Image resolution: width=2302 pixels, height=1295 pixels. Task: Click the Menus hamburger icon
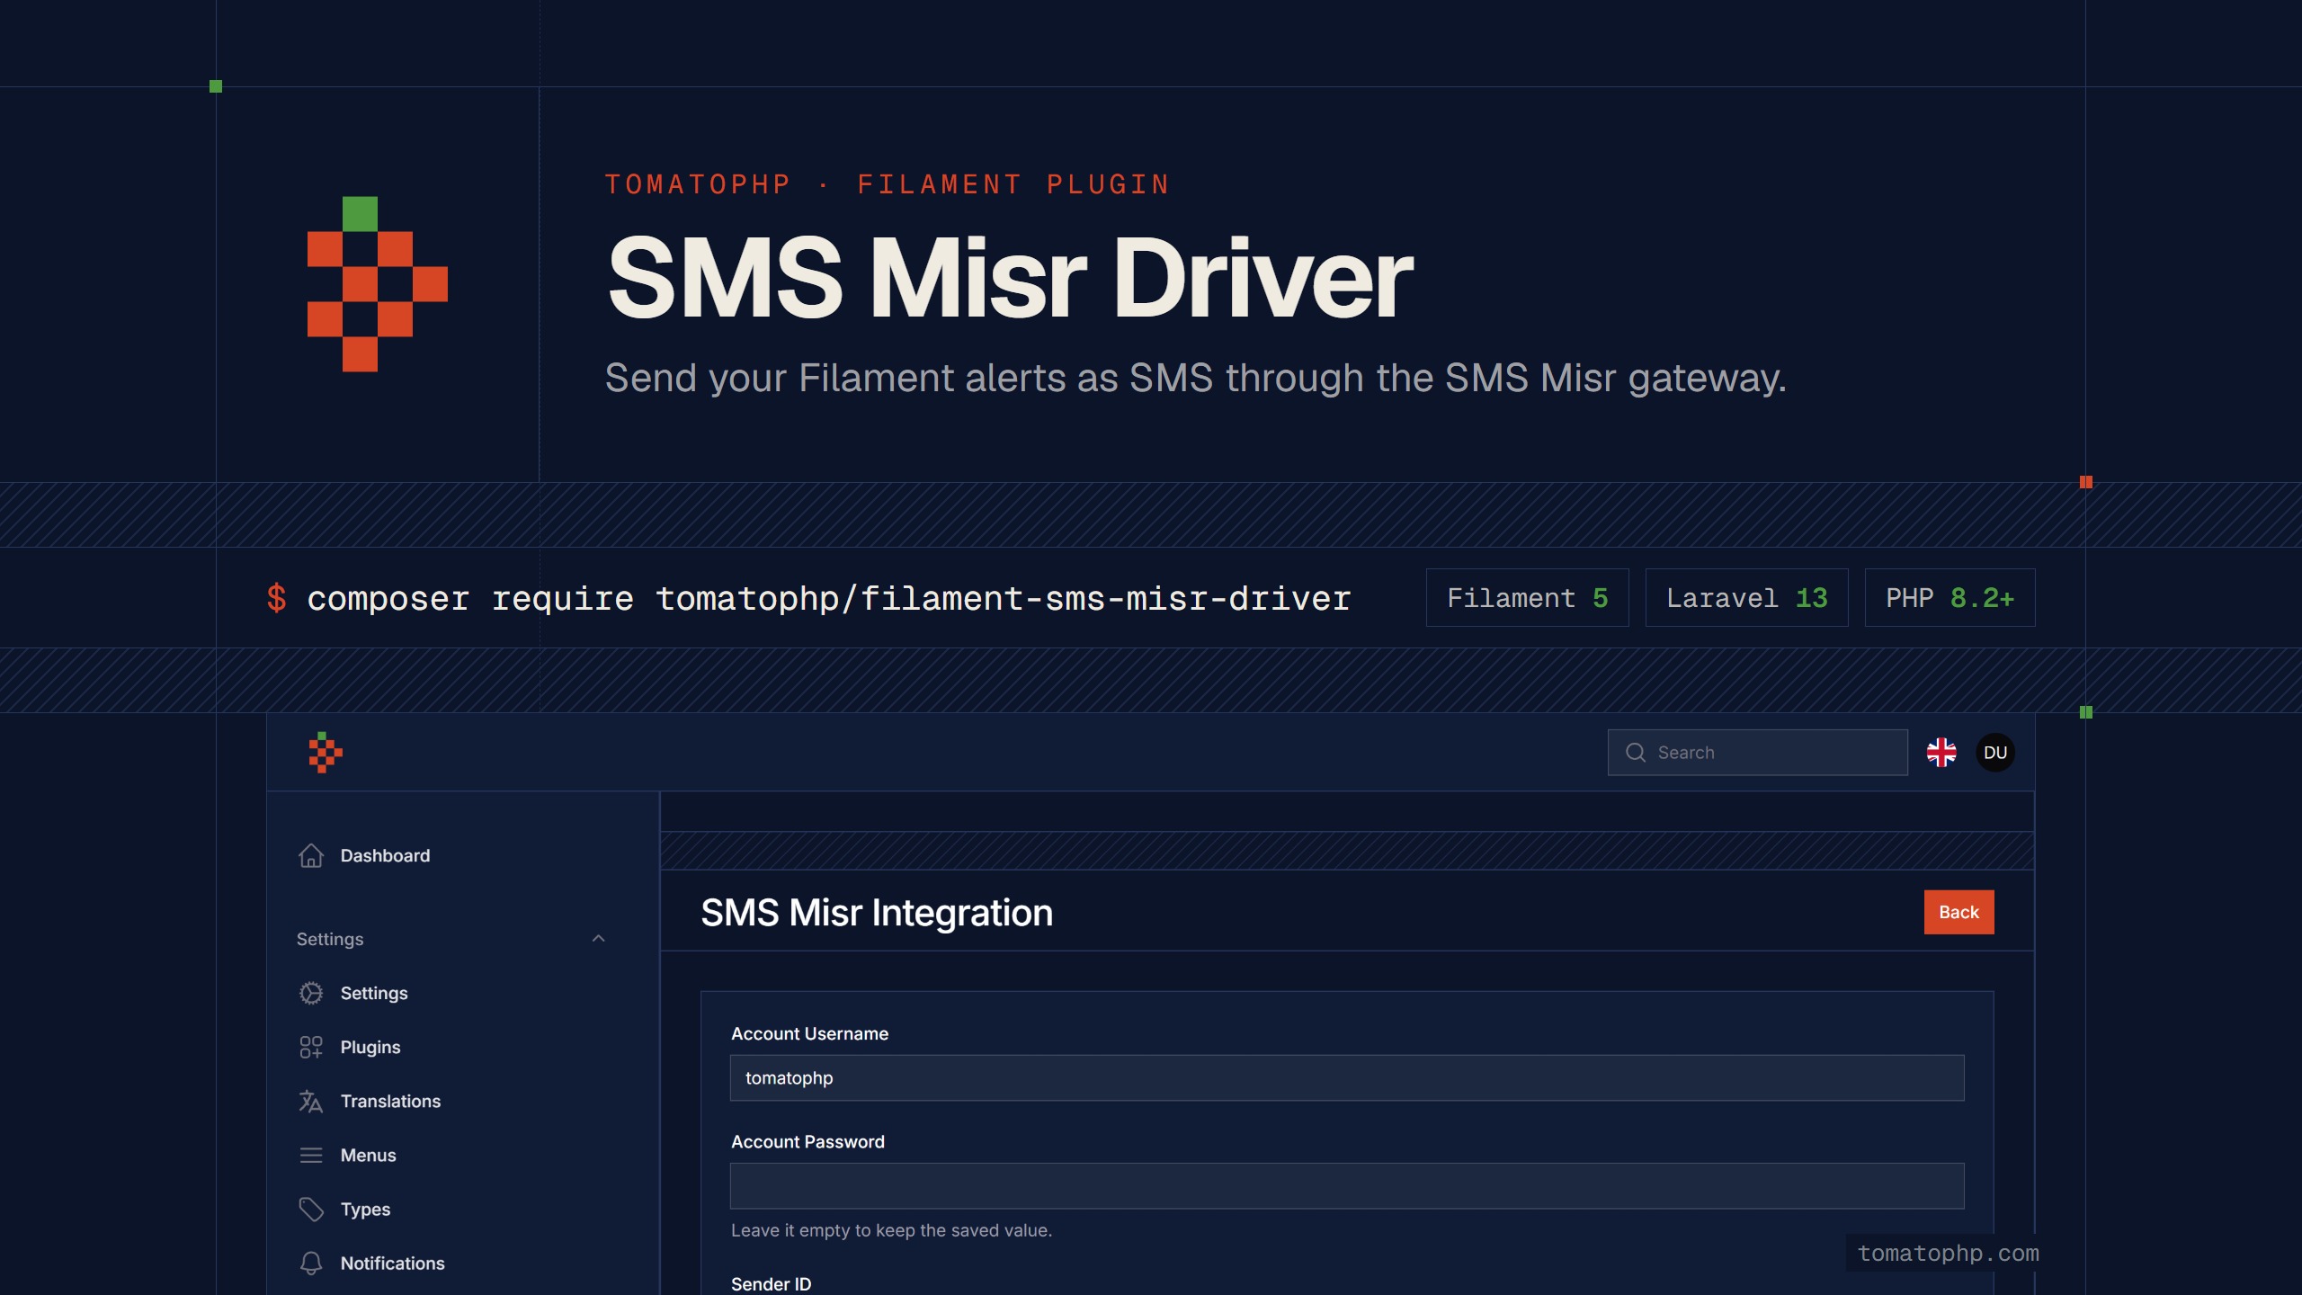coord(311,1155)
